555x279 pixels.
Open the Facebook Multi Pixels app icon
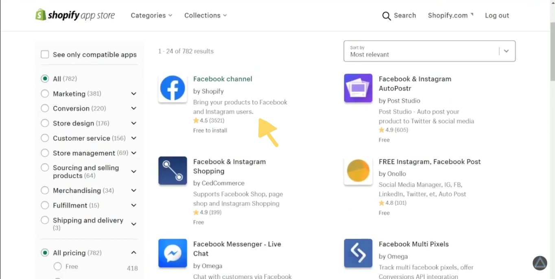click(x=358, y=253)
